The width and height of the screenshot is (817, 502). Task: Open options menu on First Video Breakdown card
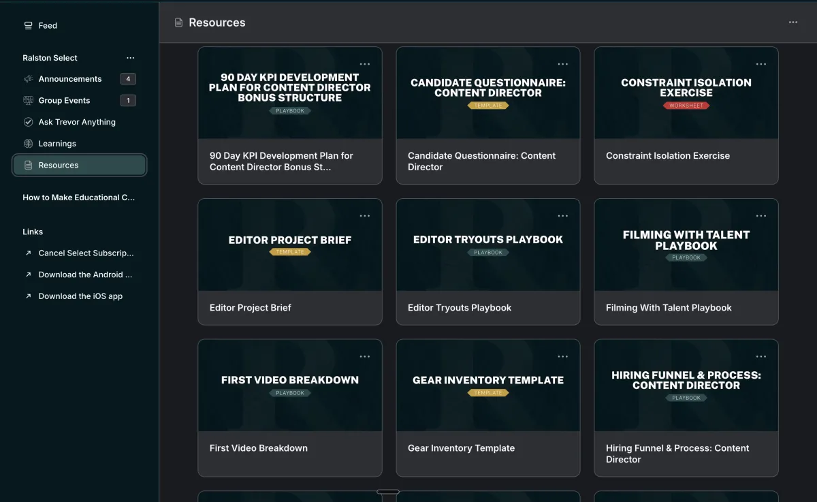365,356
